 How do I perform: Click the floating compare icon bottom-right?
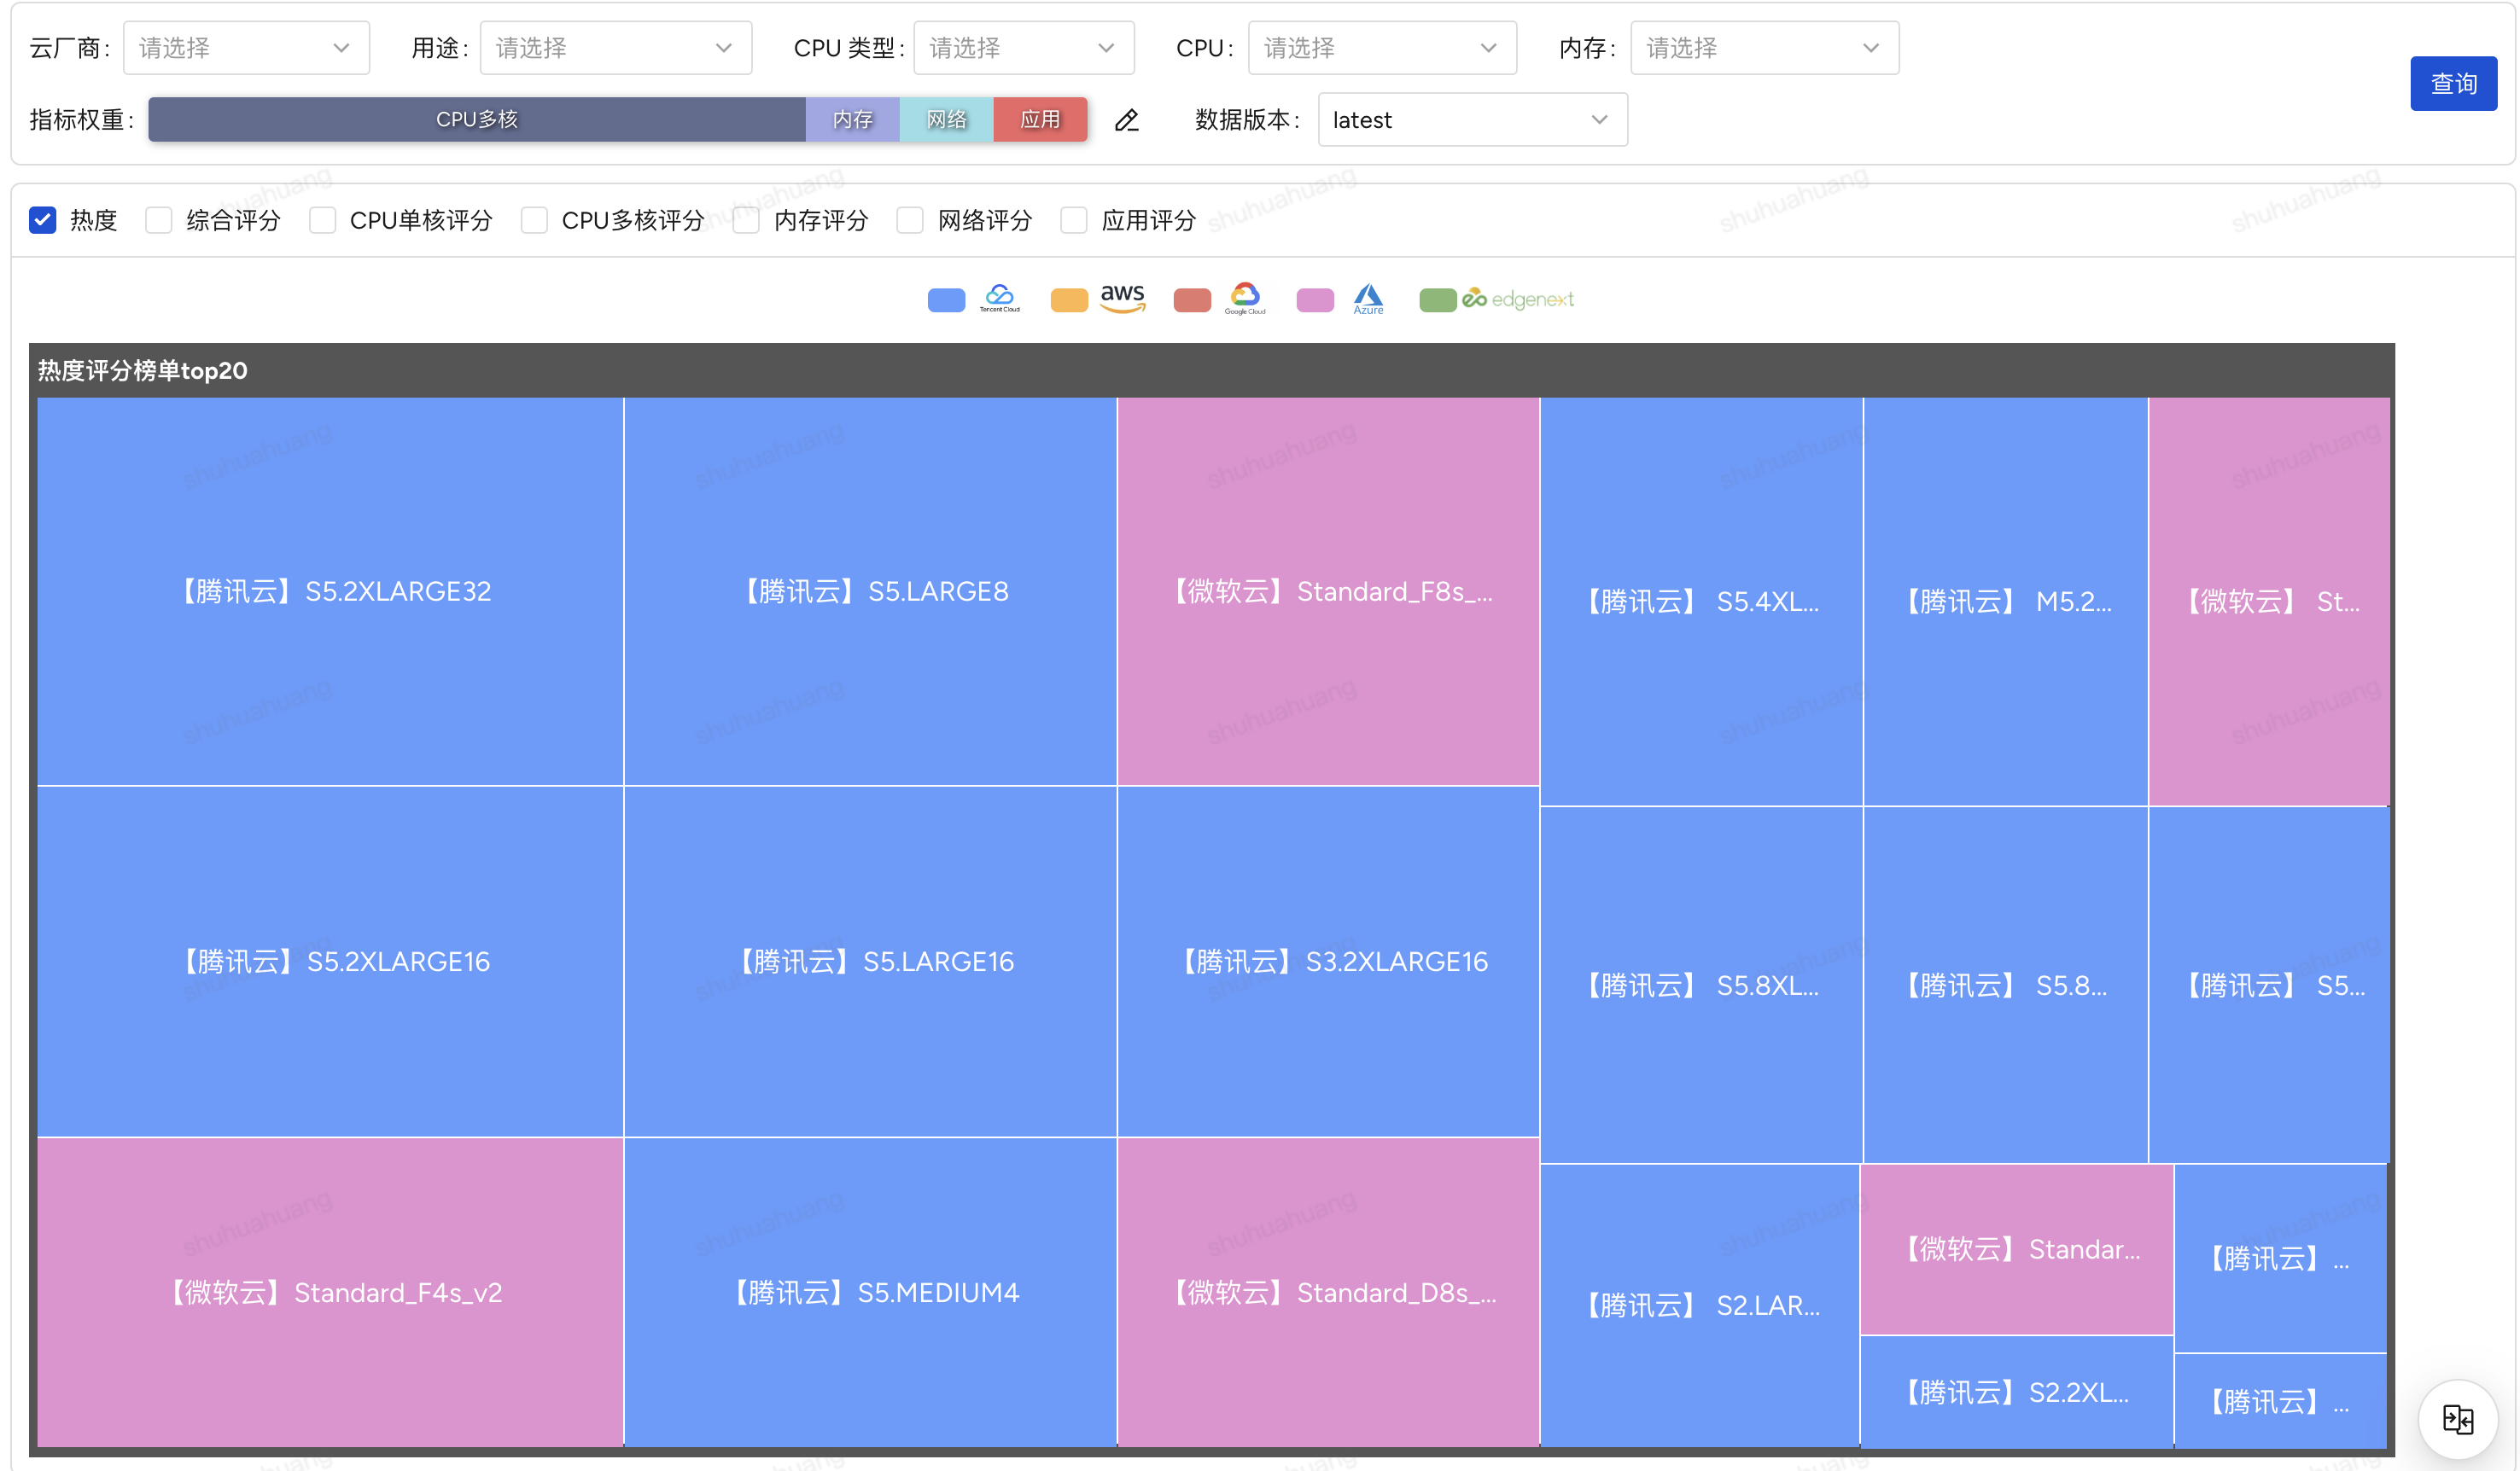[2457, 1418]
